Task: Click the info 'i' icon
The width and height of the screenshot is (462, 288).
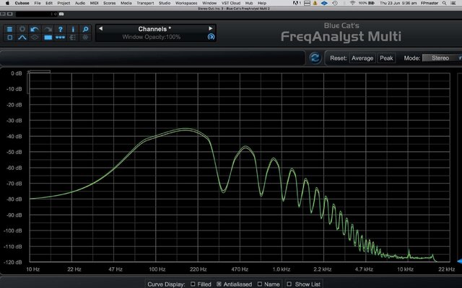Action: tap(73, 29)
